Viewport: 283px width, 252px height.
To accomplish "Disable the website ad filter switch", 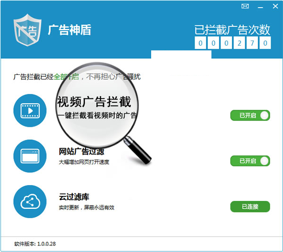I will 250,161.
